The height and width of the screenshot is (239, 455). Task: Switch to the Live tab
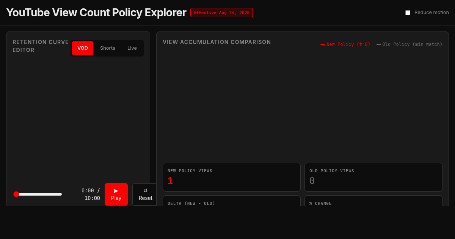point(132,48)
